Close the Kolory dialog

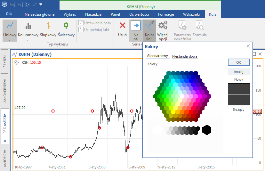click(x=248, y=46)
